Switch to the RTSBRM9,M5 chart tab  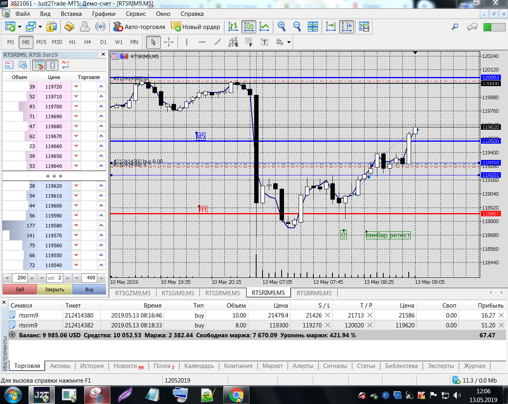click(314, 293)
